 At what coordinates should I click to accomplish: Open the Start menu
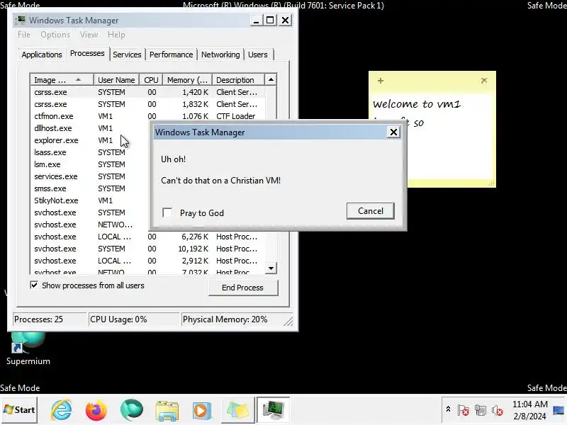pos(19,410)
